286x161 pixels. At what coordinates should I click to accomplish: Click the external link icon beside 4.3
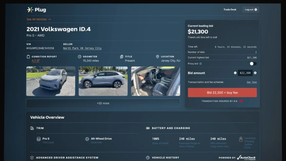[x=38, y=61]
